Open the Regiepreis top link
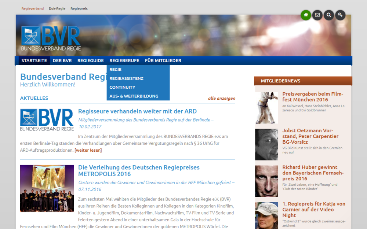Image resolution: width=367 pixels, height=229 pixels. (79, 9)
